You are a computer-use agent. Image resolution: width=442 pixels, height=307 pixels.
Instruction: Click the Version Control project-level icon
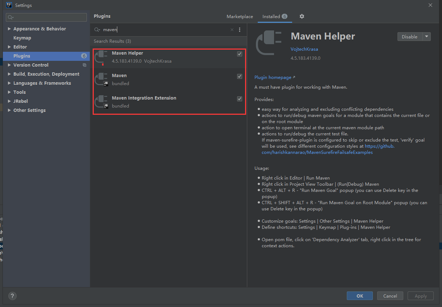point(84,65)
